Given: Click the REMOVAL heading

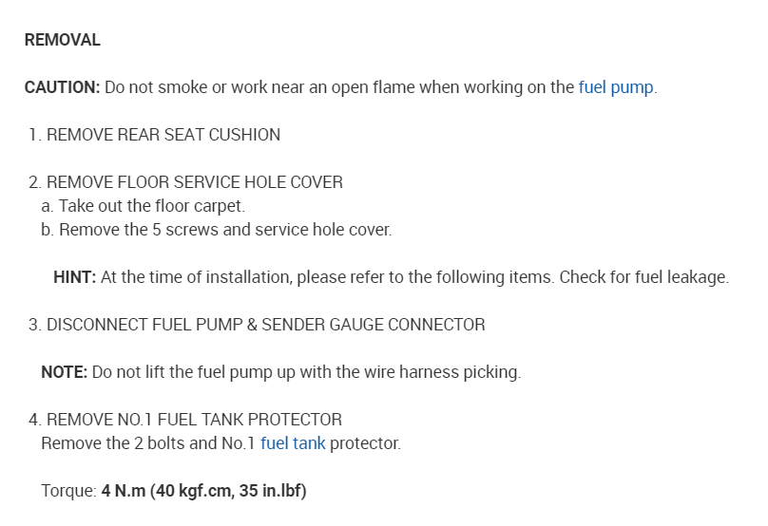Looking at the screenshot, I should coord(62,40).
